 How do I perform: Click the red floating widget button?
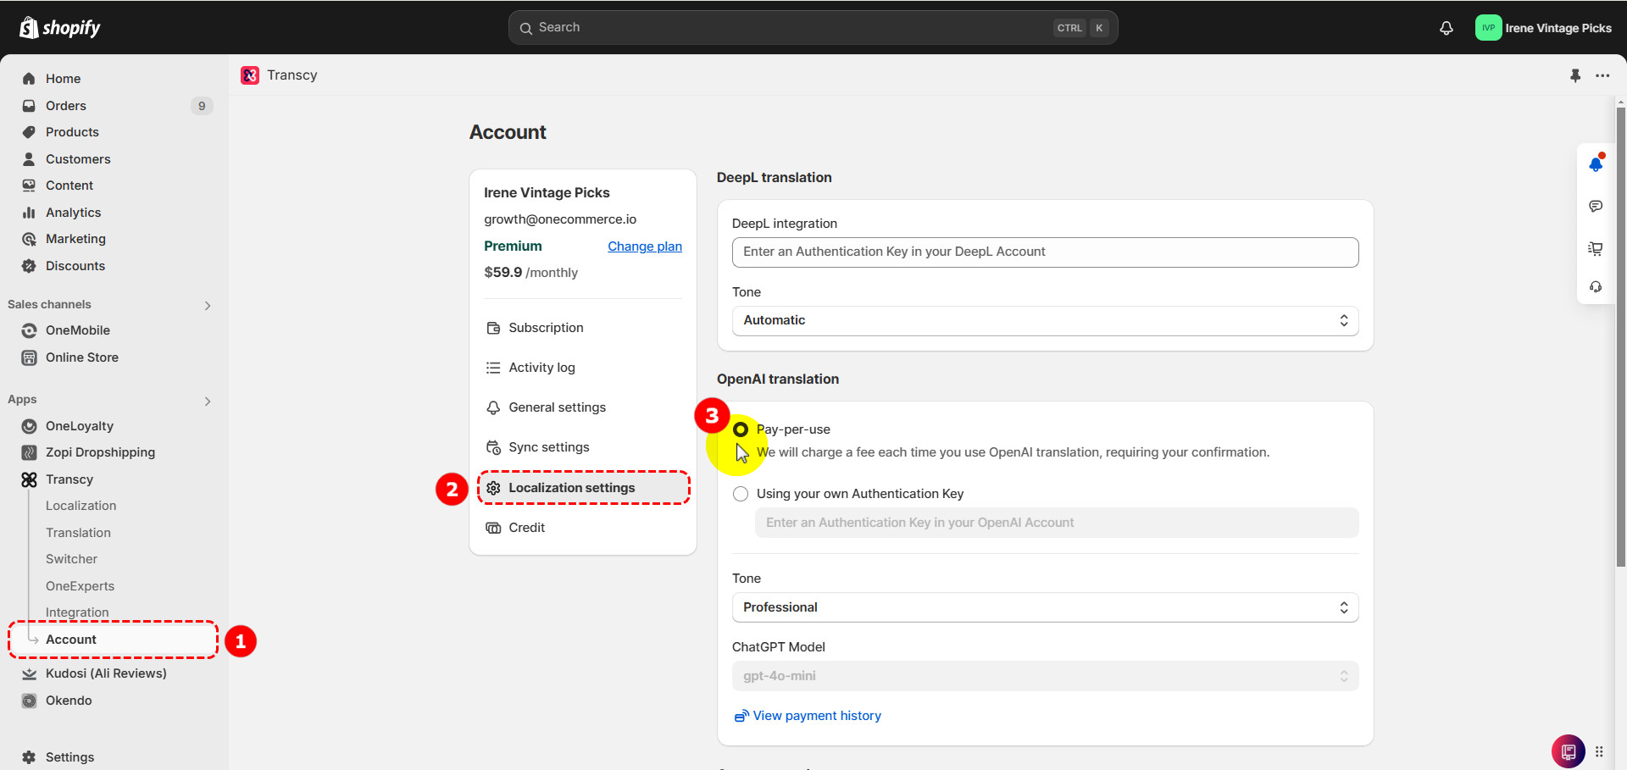(1569, 751)
